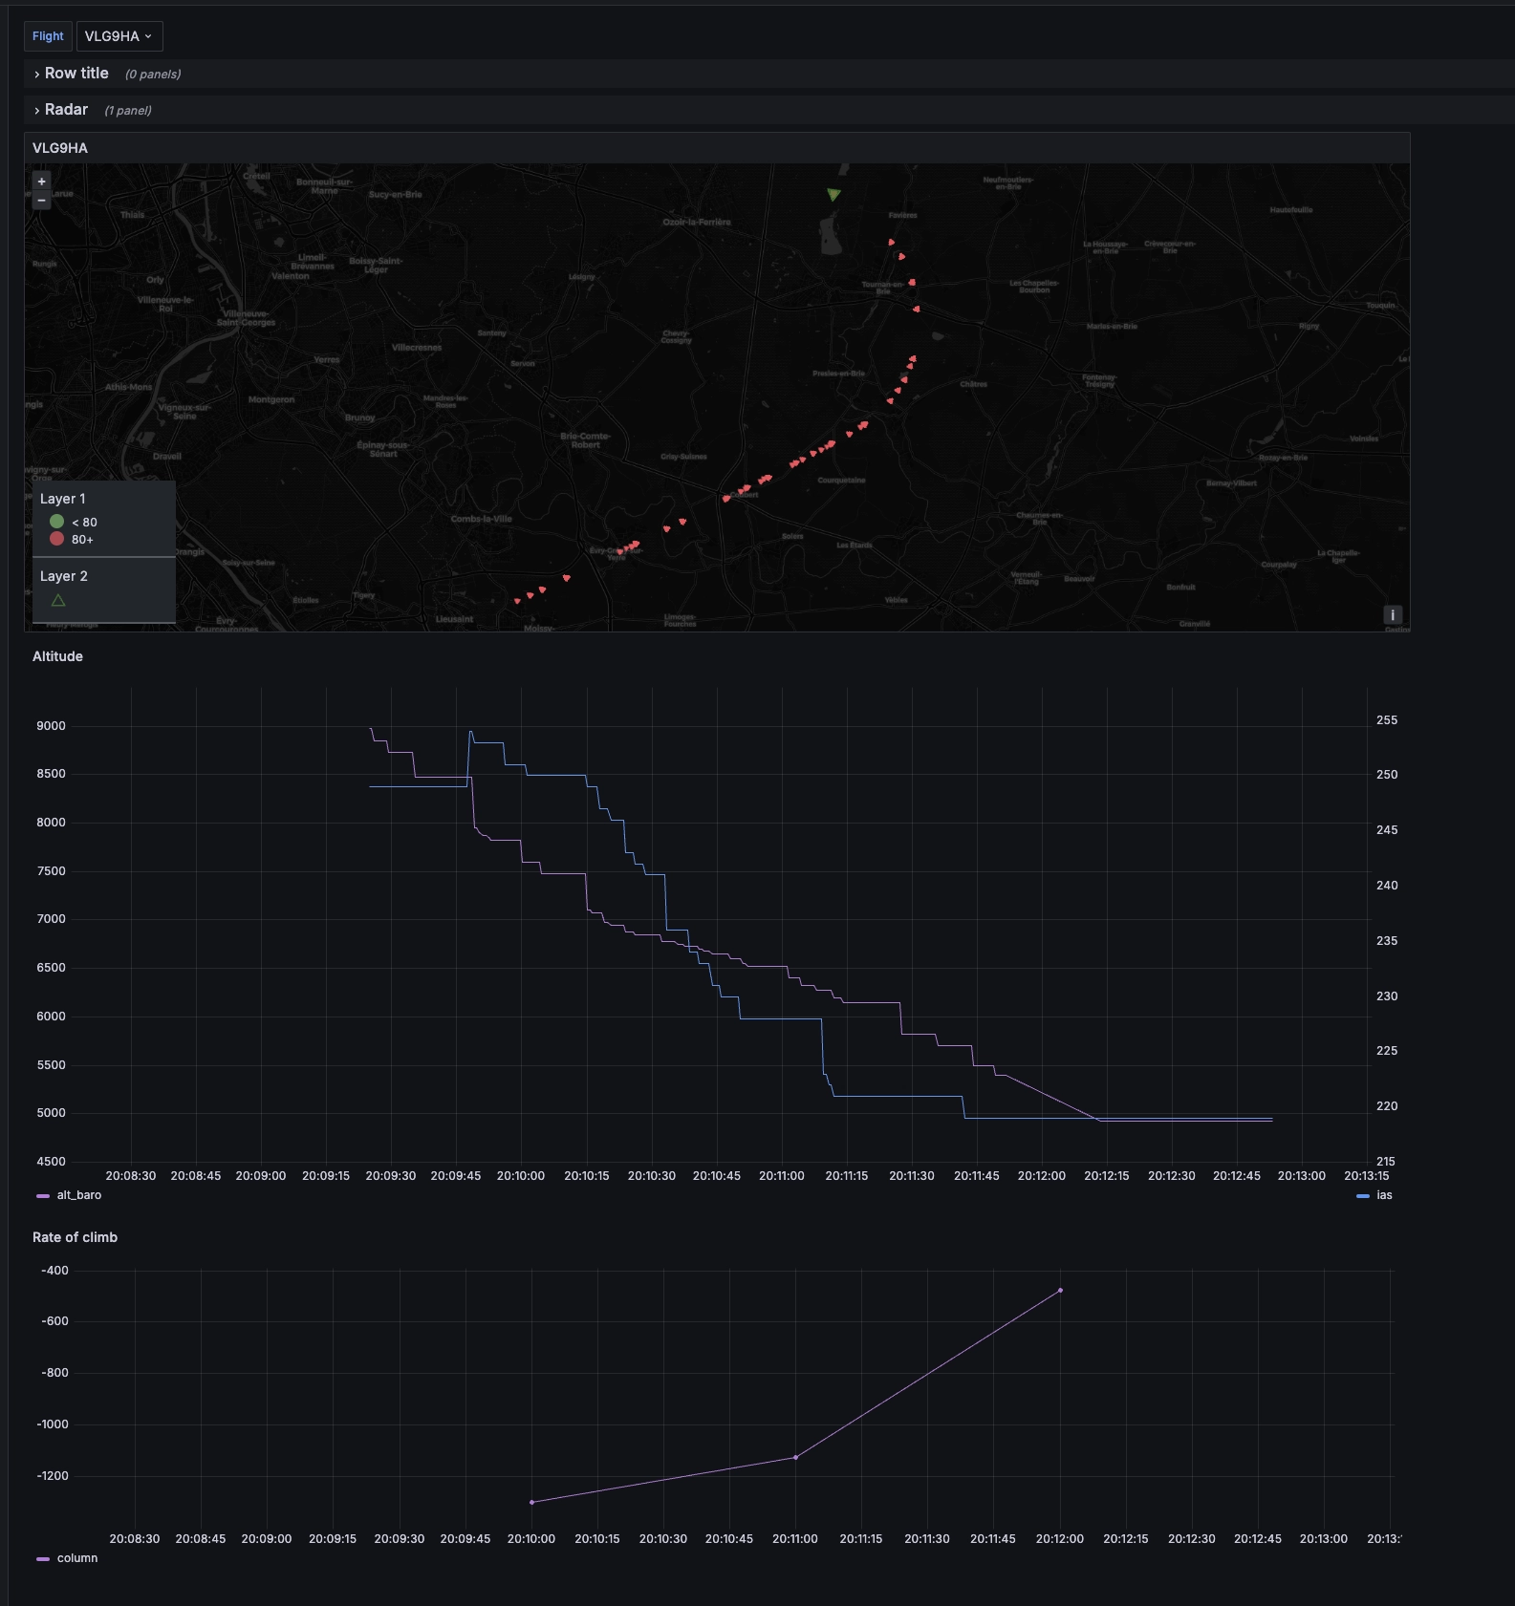Click the Brie-Comte-Robert label on map
The height and width of the screenshot is (1606, 1515).
(x=585, y=440)
